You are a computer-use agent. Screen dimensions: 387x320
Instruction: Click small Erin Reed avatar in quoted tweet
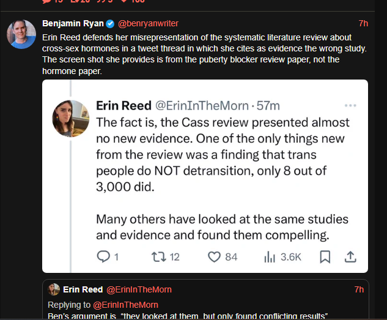[54, 289]
